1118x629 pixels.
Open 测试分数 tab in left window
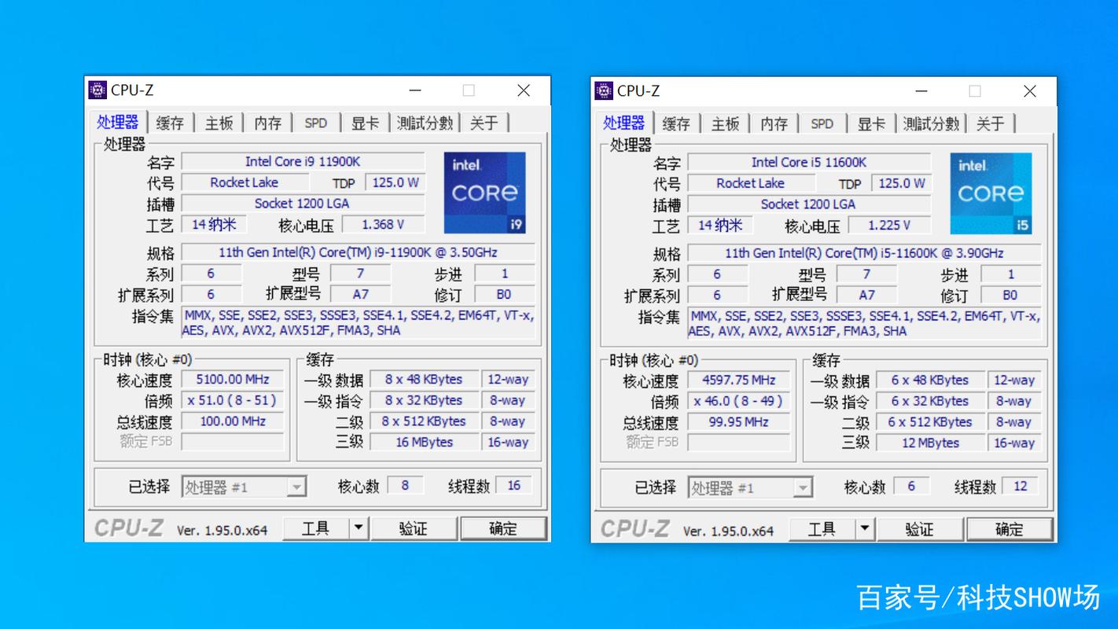pos(425,123)
